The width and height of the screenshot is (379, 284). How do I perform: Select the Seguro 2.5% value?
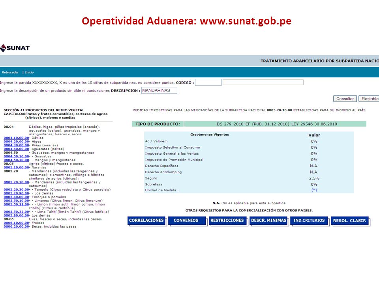314,178
